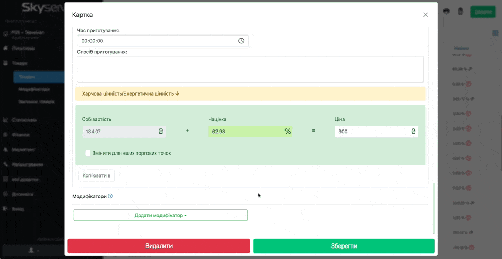This screenshot has width=502, height=259.
Task: Click the Ціна input showing 300
Action: click(x=372, y=132)
